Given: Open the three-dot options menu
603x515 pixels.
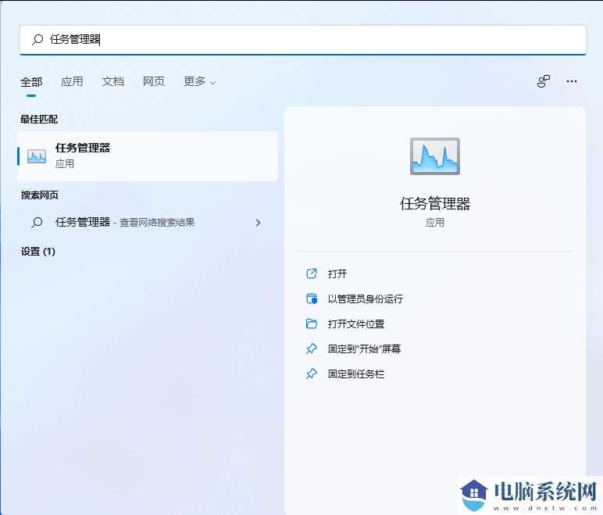Looking at the screenshot, I should pos(572,81).
